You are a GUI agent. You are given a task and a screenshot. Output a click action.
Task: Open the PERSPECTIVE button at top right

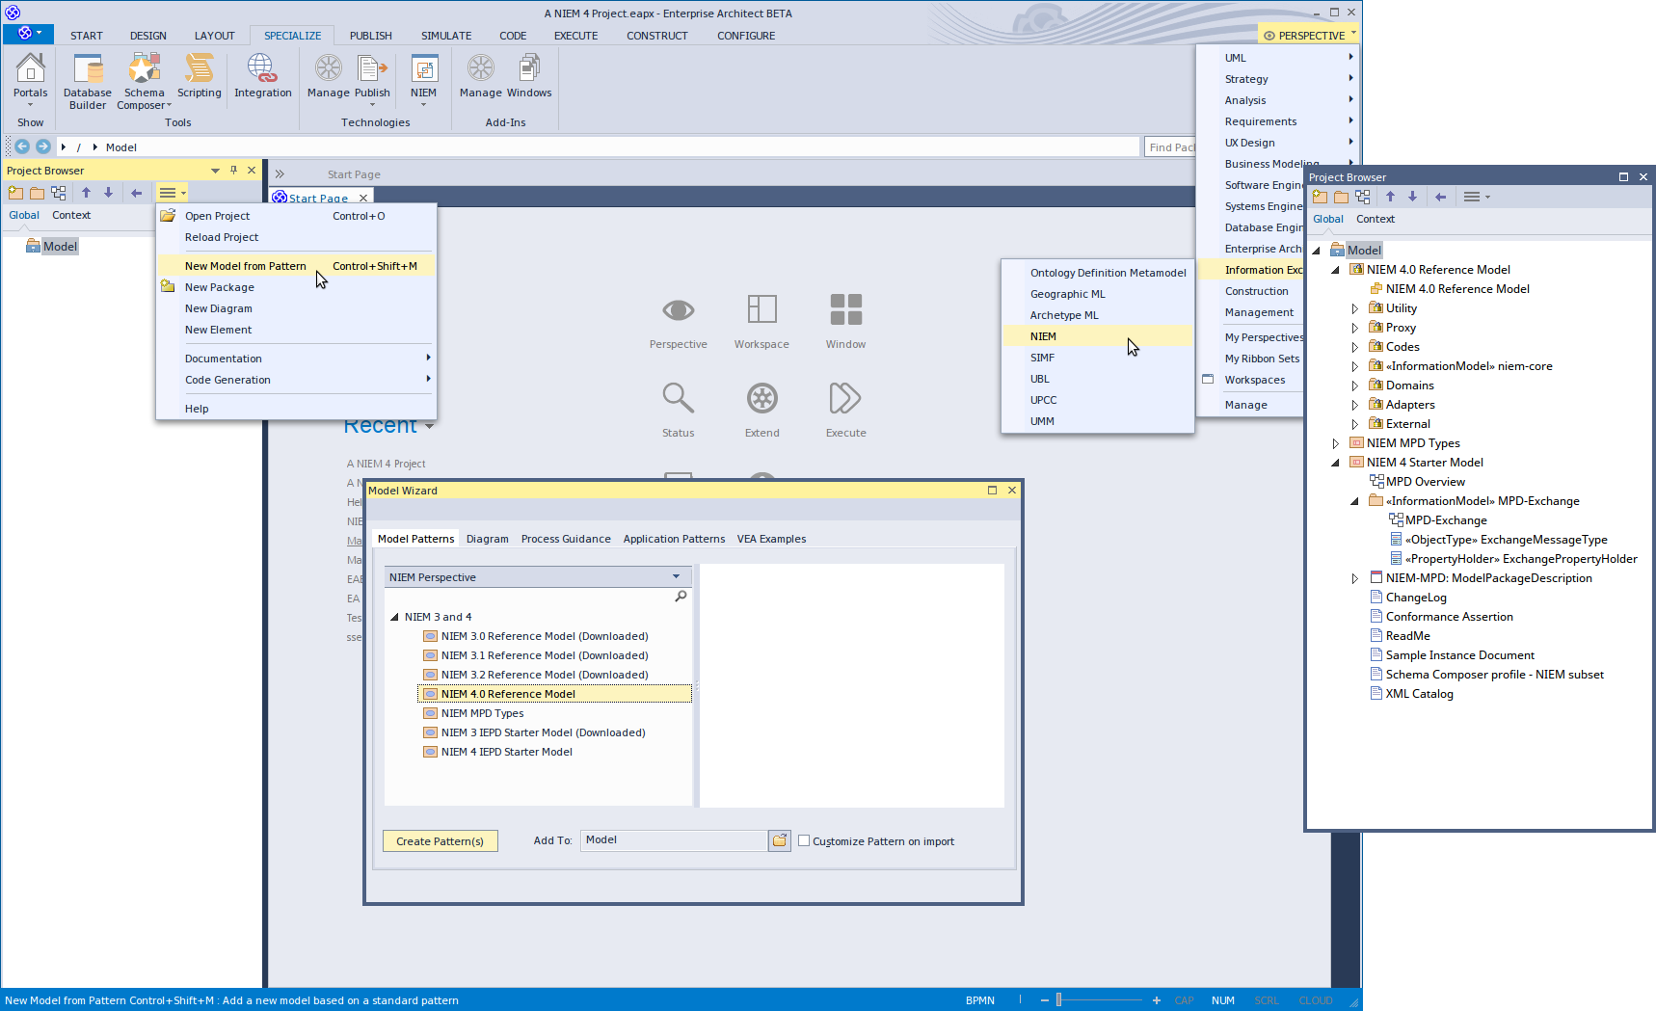[1310, 36]
